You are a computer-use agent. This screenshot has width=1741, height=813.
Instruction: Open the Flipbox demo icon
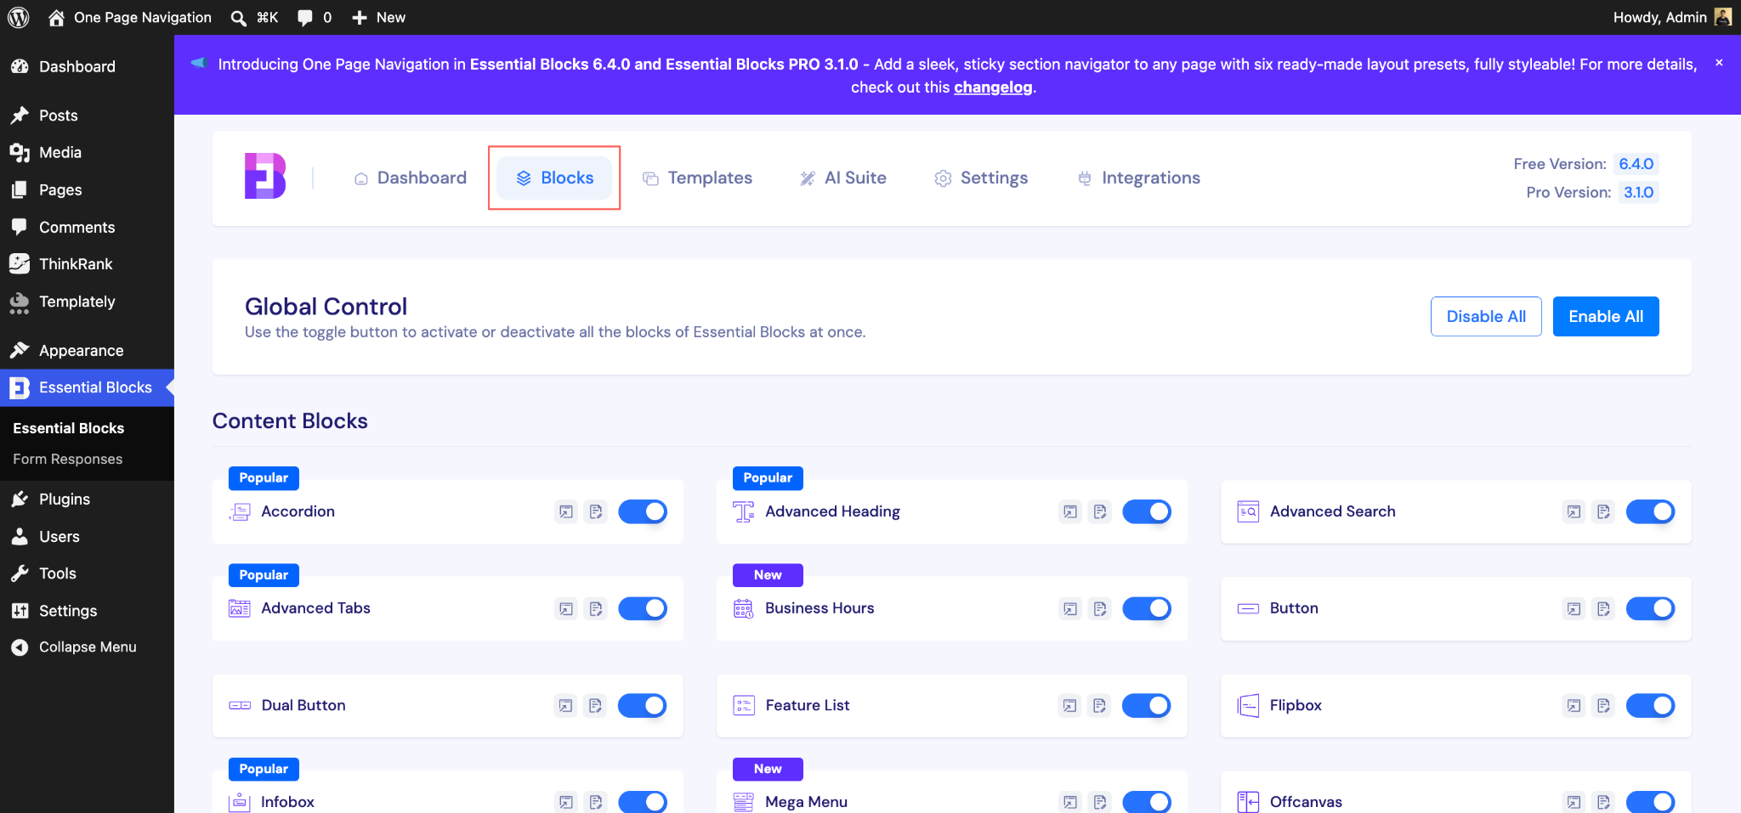click(x=1574, y=705)
